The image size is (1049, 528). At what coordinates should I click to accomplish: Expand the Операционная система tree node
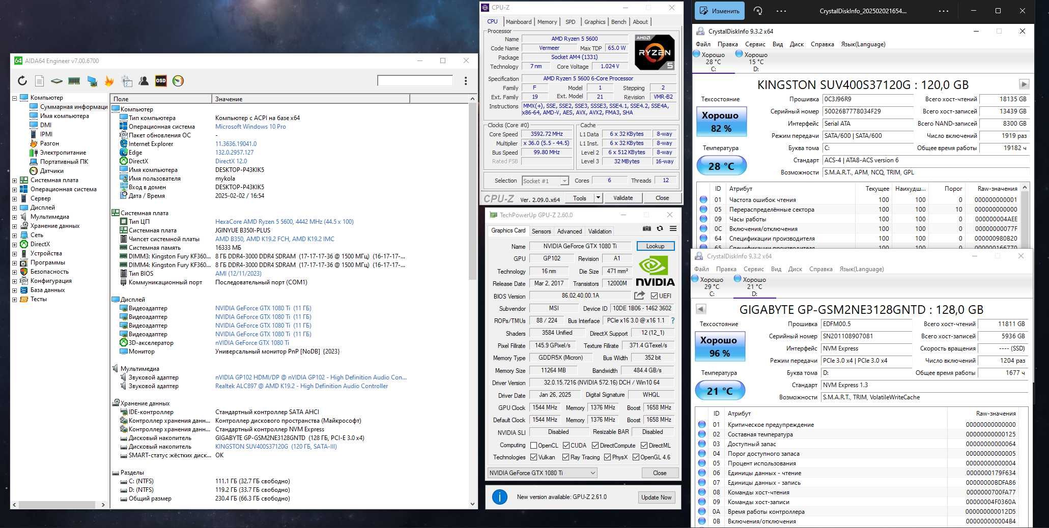tap(14, 189)
